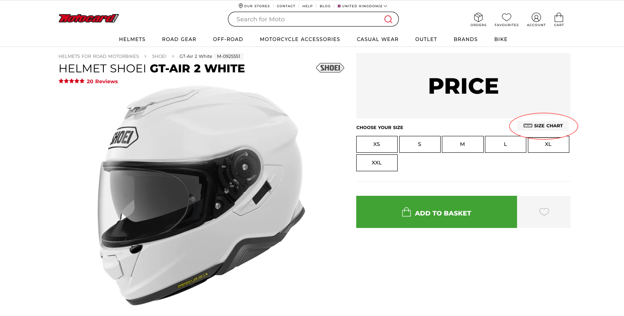Click the Add to Basket button
Viewport: 624px width, 316px height.
click(437, 212)
